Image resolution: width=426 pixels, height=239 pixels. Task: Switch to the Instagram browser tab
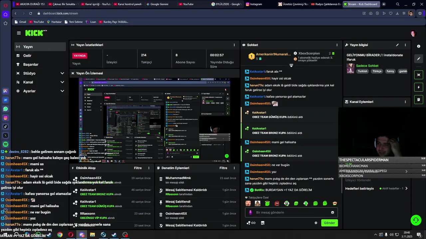260,4
